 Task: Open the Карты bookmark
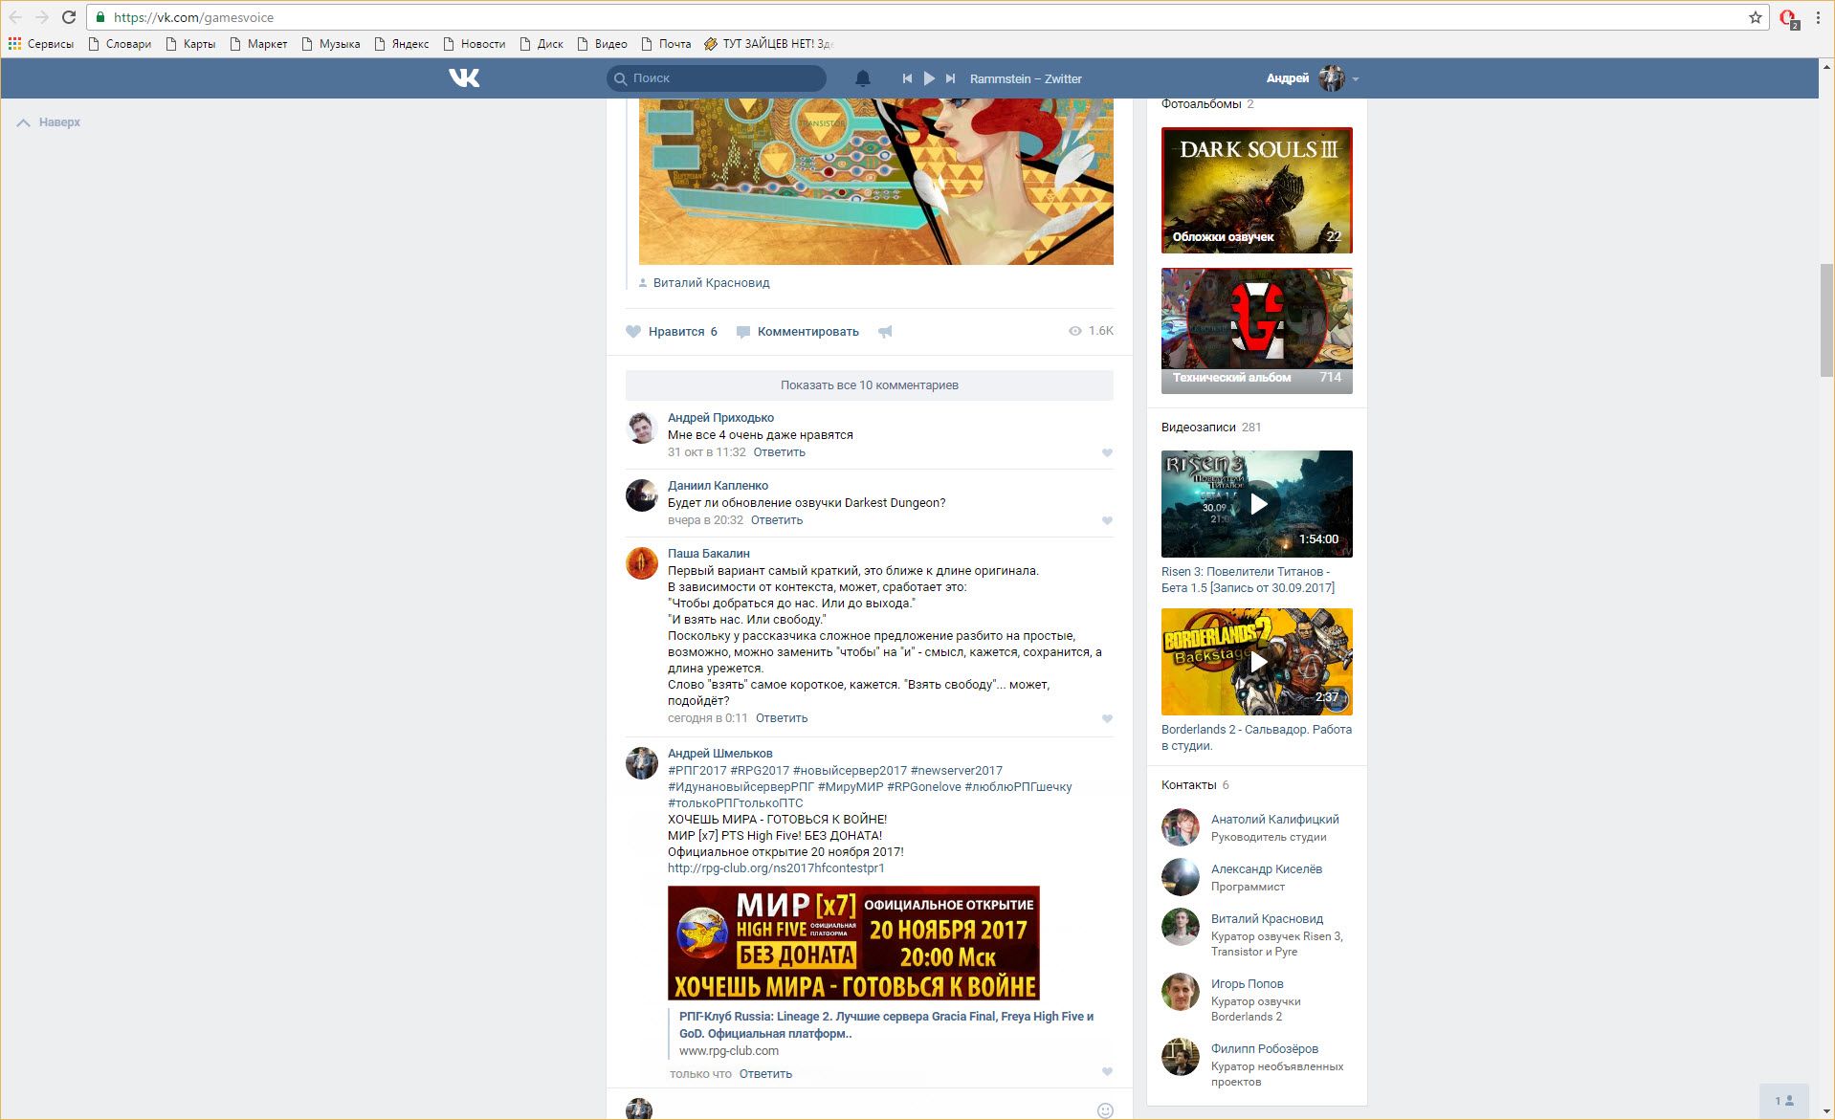click(191, 44)
